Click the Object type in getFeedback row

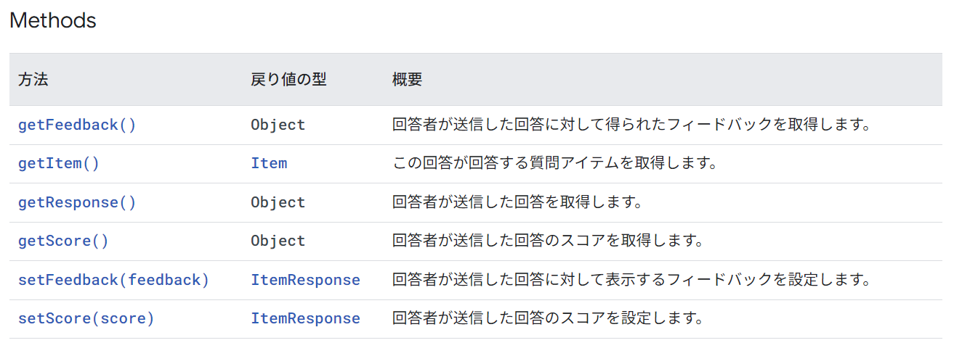(x=278, y=125)
